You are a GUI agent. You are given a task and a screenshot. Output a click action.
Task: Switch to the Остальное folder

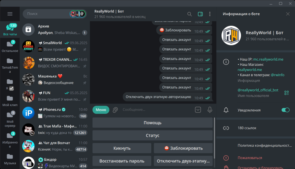tap(10, 47)
